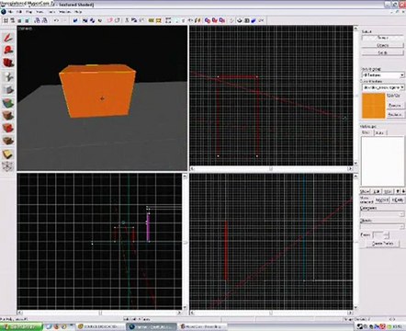The width and height of the screenshot is (406, 331).
Task: Open the Toggle Texture Application tool
Action: point(8,103)
